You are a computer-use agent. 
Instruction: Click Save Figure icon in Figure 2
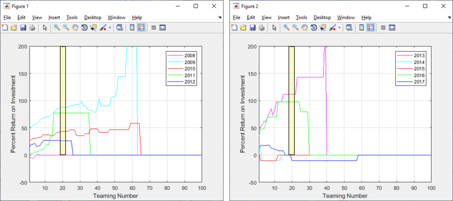click(x=253, y=27)
